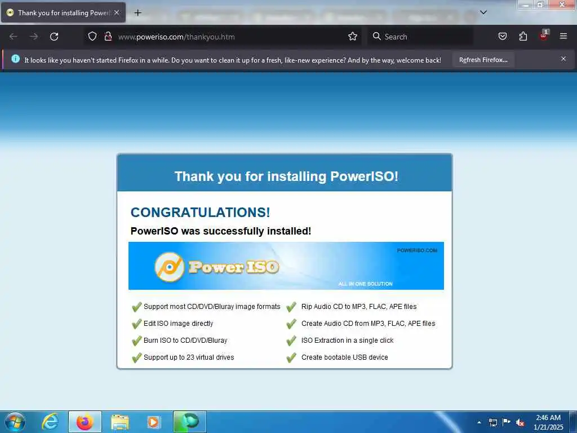Open the Action Center flag icon

coord(507,422)
